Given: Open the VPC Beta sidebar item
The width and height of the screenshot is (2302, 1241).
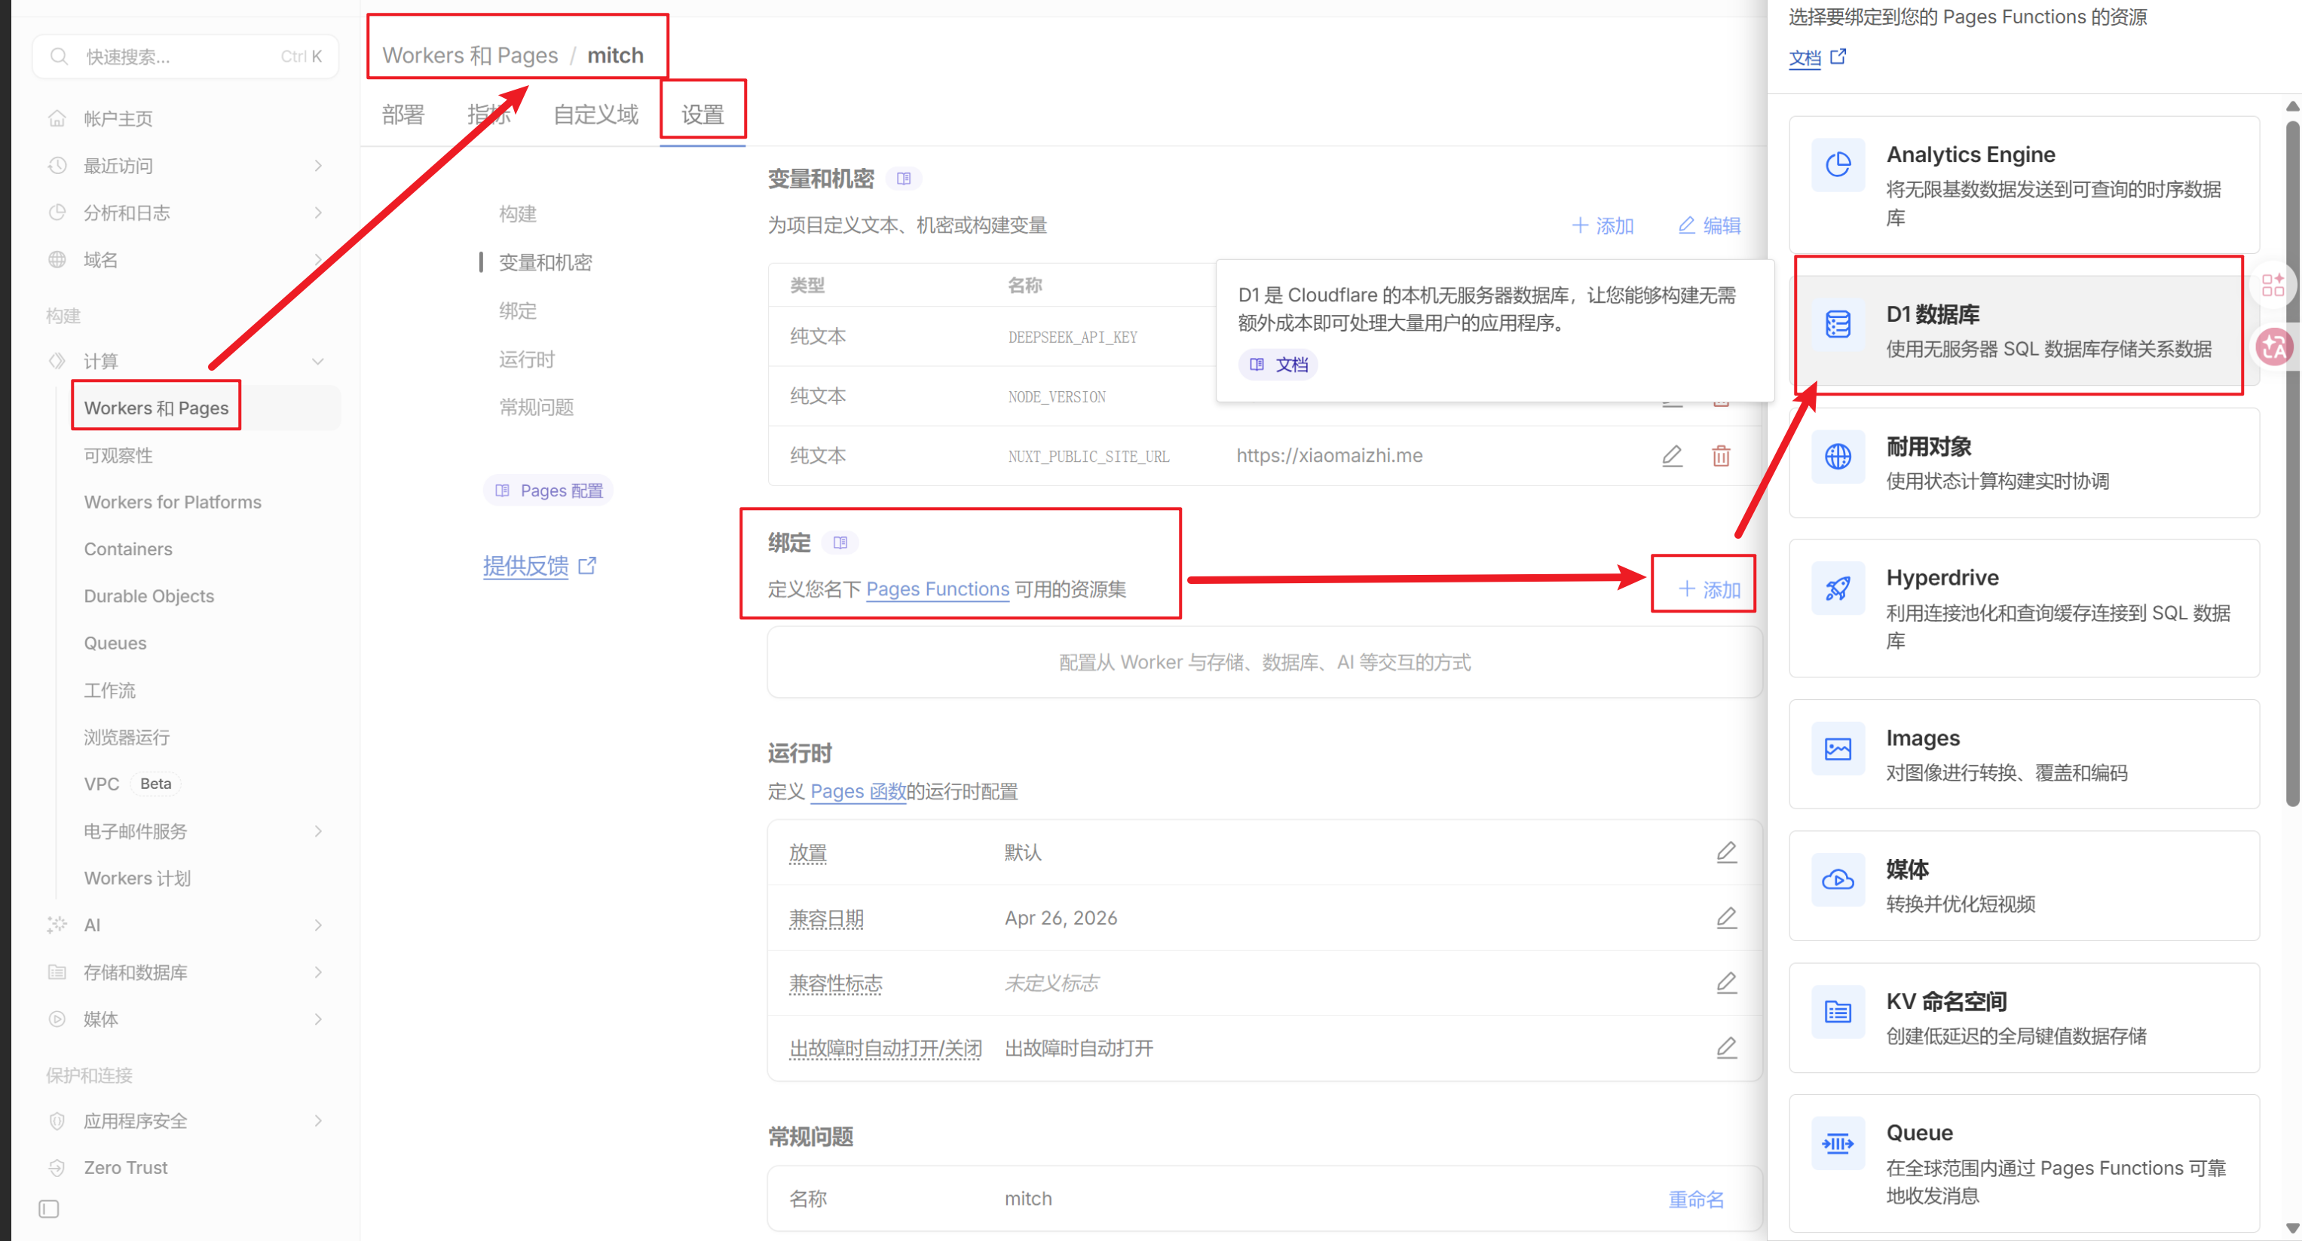Looking at the screenshot, I should tap(132, 784).
